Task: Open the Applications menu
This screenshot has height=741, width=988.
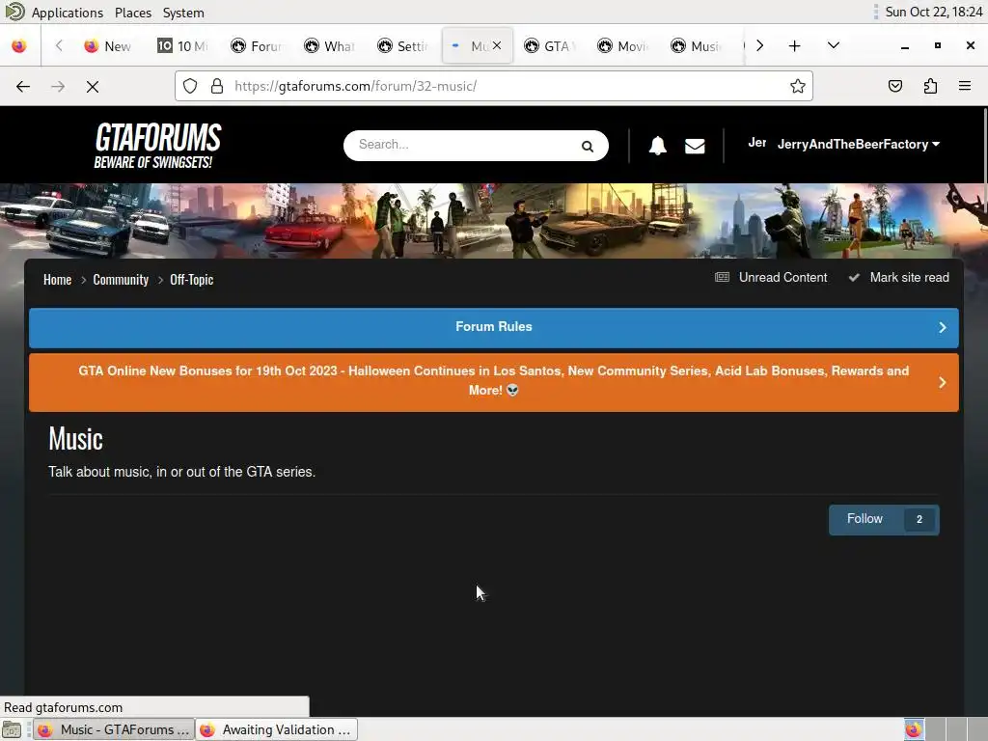Action: coord(68,13)
